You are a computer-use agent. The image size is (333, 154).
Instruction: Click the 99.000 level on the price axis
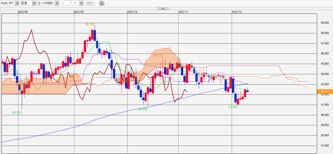(x=325, y=23)
